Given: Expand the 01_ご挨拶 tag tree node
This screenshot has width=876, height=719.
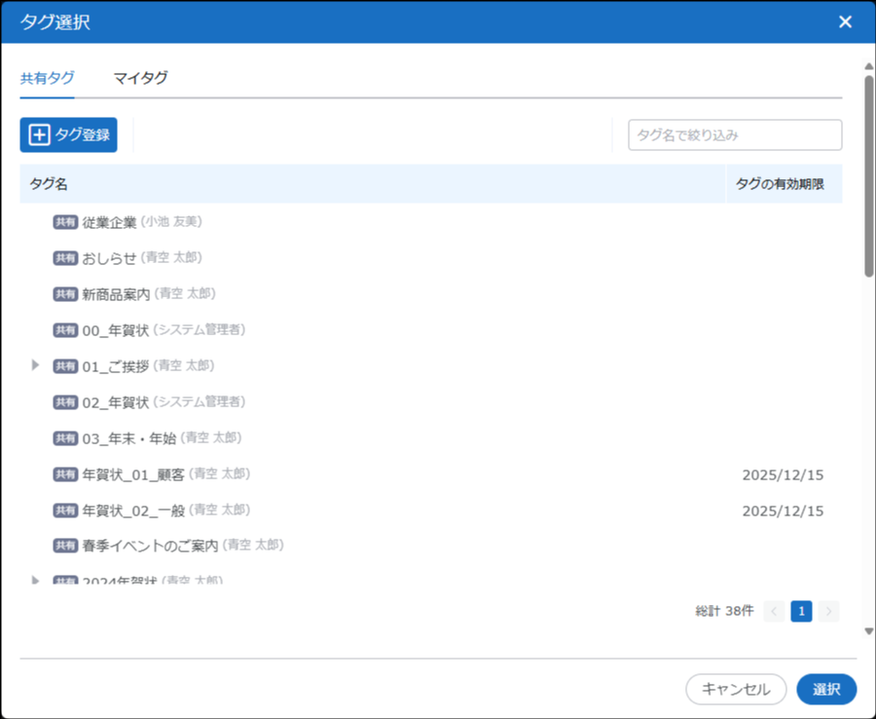Looking at the screenshot, I should click(36, 365).
